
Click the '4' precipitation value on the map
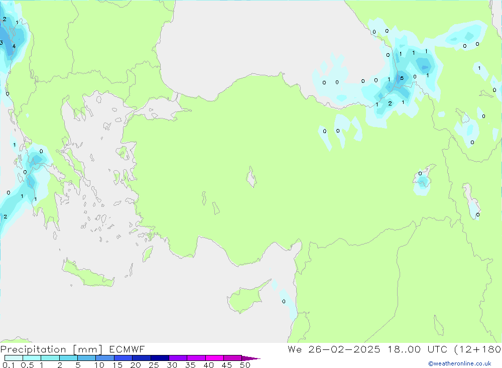14,46
